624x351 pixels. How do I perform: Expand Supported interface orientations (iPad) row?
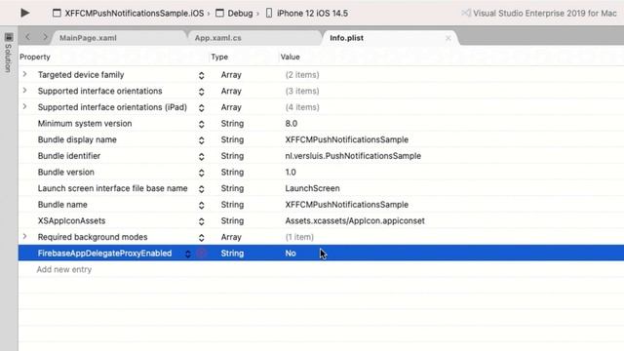click(x=24, y=106)
